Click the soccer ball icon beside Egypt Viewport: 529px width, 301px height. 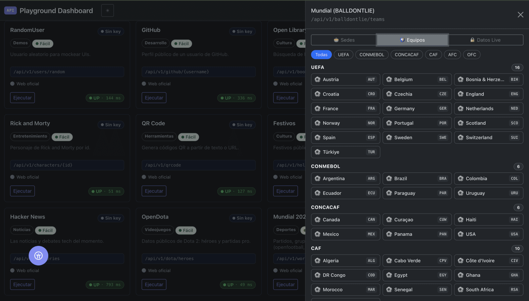(389, 275)
